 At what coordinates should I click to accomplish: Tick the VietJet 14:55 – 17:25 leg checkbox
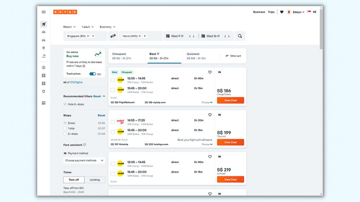(x=112, y=122)
